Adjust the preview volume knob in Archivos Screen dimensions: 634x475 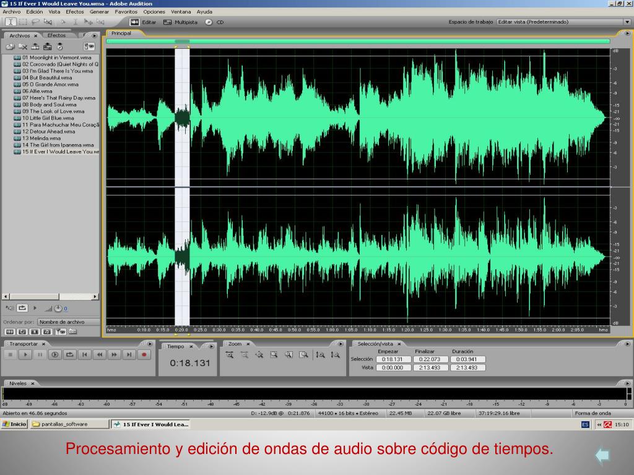point(58,309)
